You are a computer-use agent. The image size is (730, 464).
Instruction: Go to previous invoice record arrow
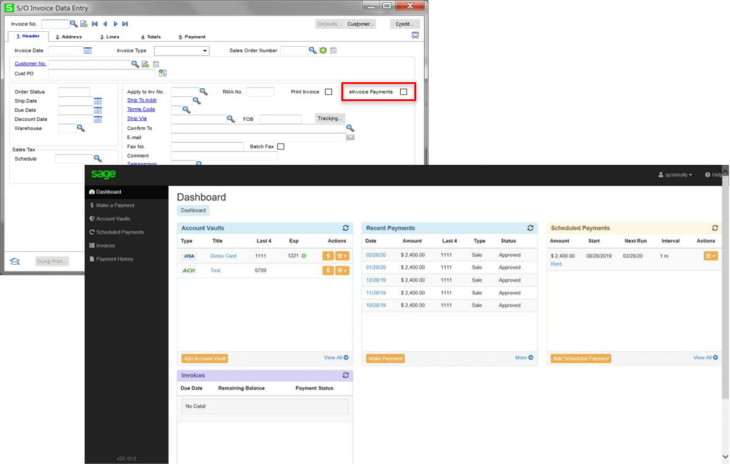point(105,24)
